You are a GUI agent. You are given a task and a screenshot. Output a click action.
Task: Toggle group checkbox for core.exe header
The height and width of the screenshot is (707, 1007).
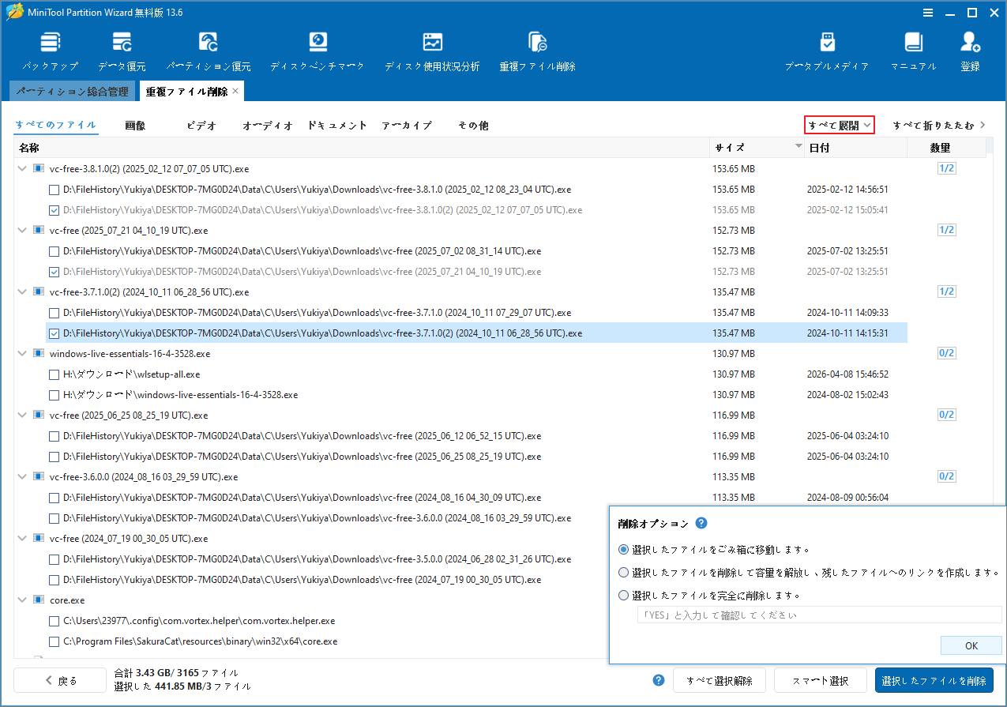click(38, 600)
